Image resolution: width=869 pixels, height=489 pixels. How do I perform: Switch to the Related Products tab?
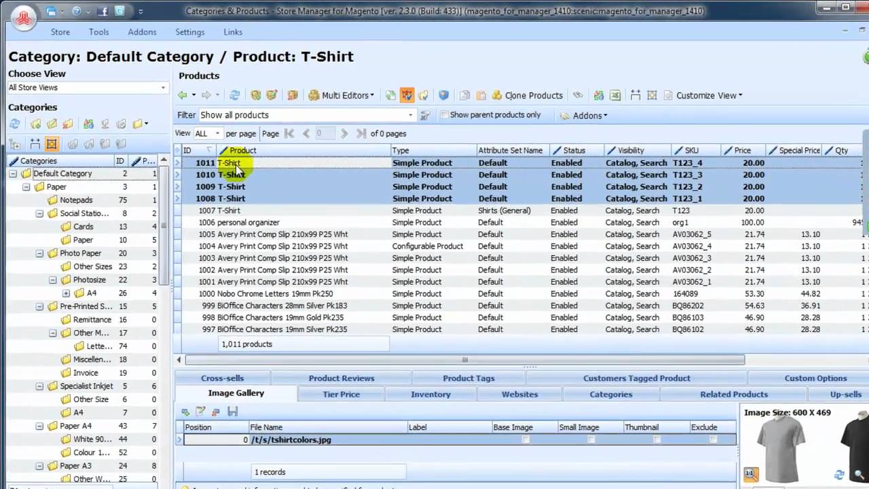point(734,394)
